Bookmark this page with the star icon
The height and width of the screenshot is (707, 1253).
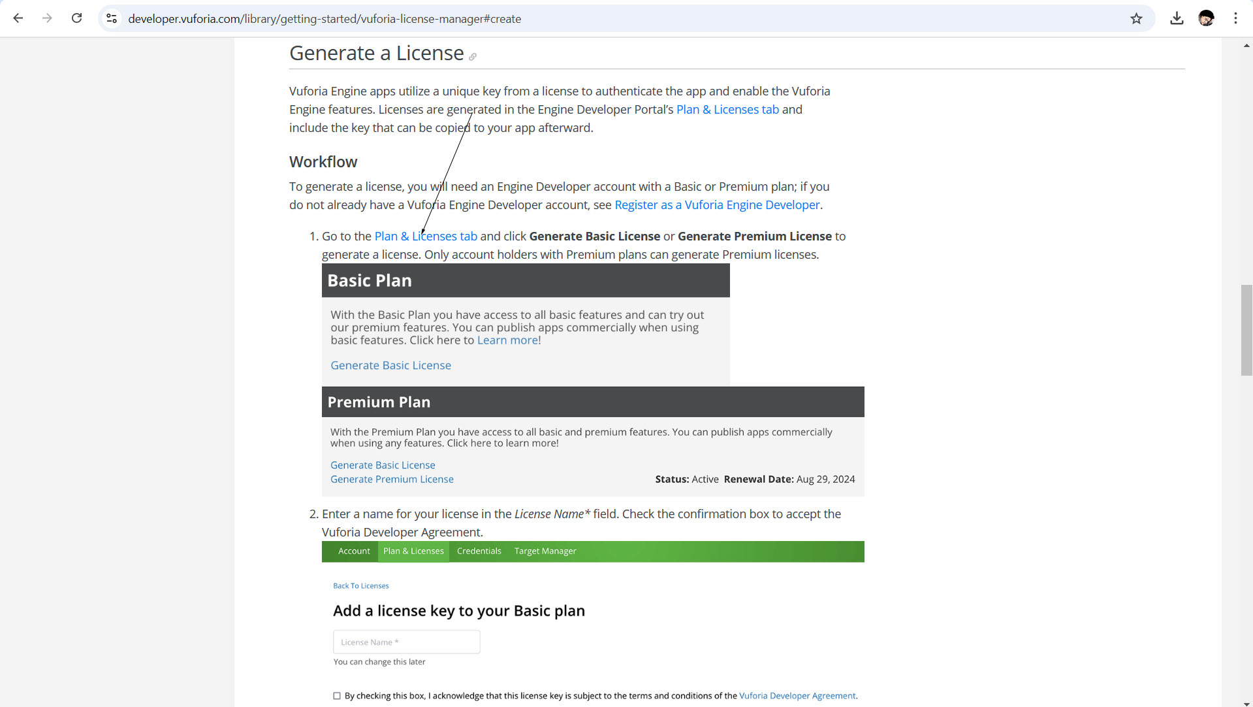pyautogui.click(x=1136, y=18)
